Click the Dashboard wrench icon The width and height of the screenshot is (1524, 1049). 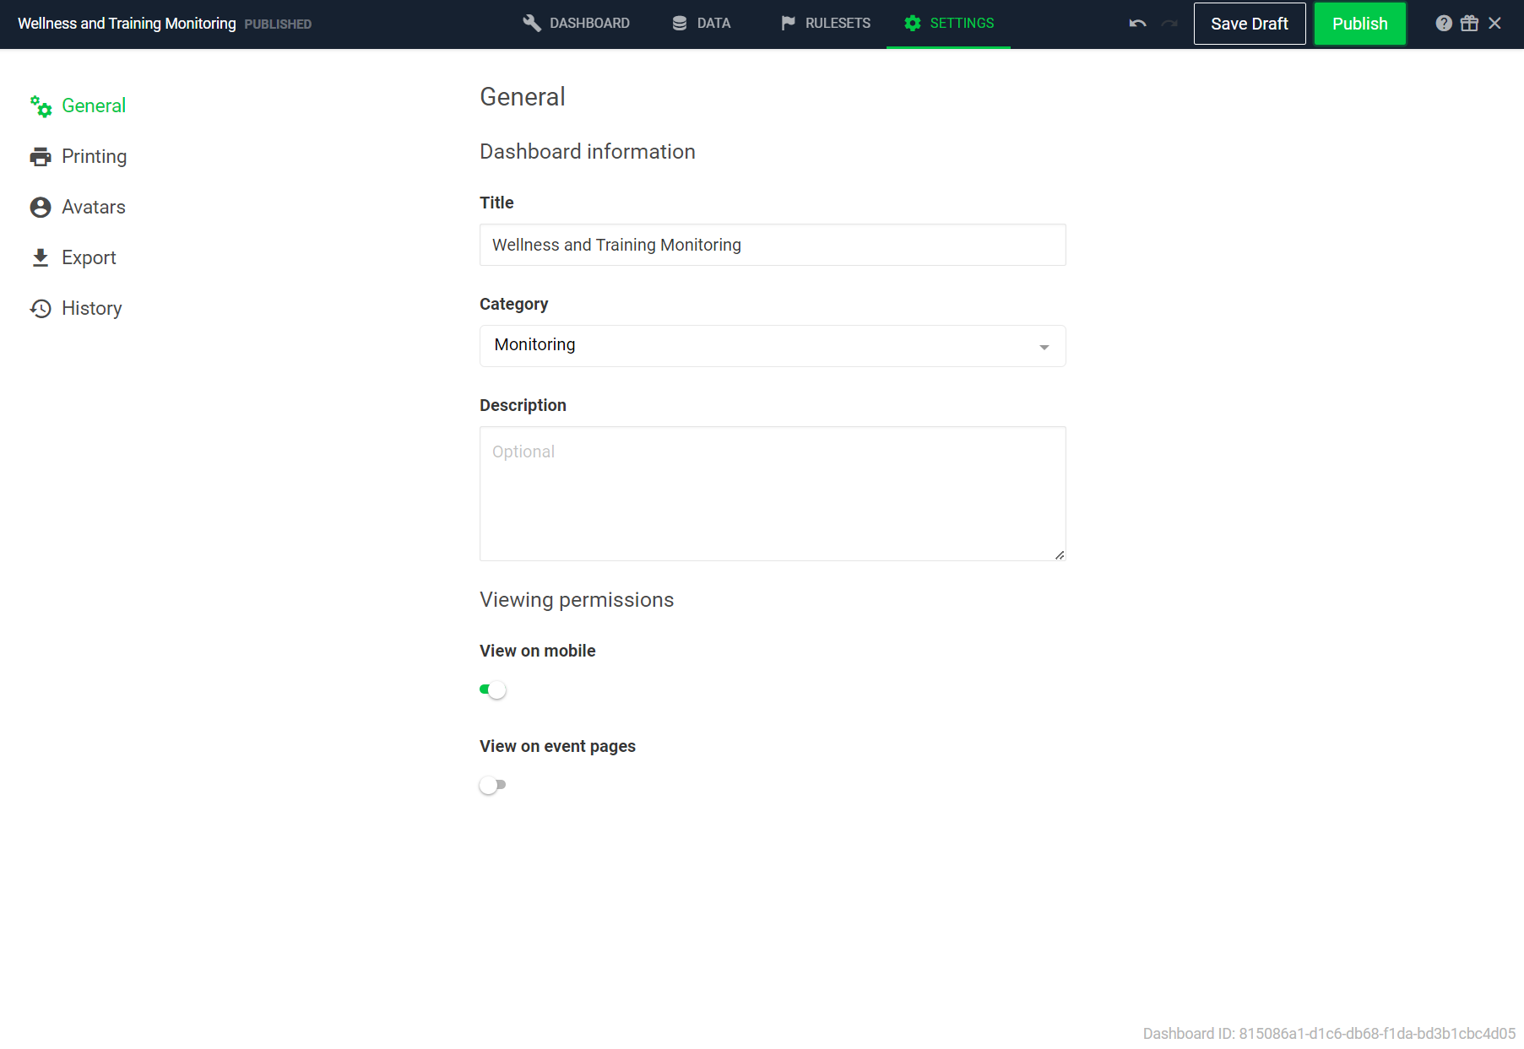[532, 24]
